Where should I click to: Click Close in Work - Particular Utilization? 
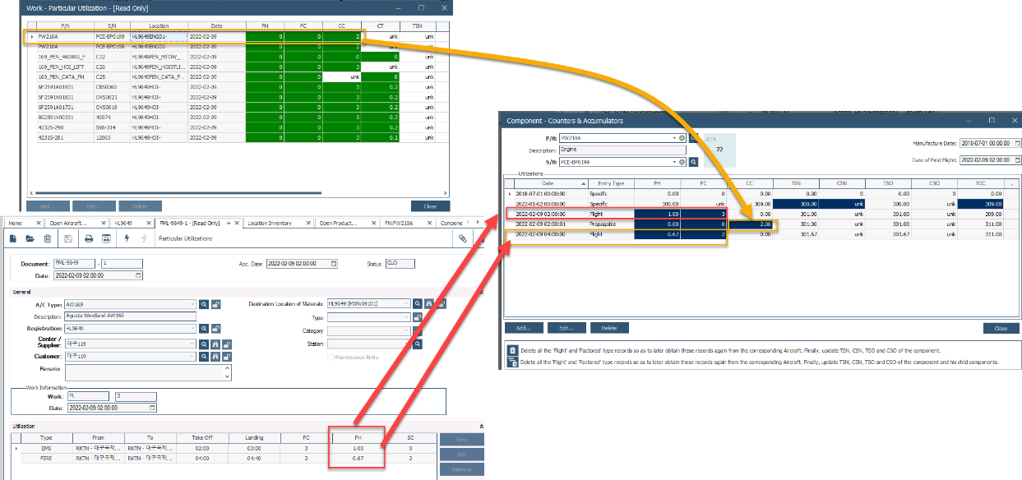429,206
